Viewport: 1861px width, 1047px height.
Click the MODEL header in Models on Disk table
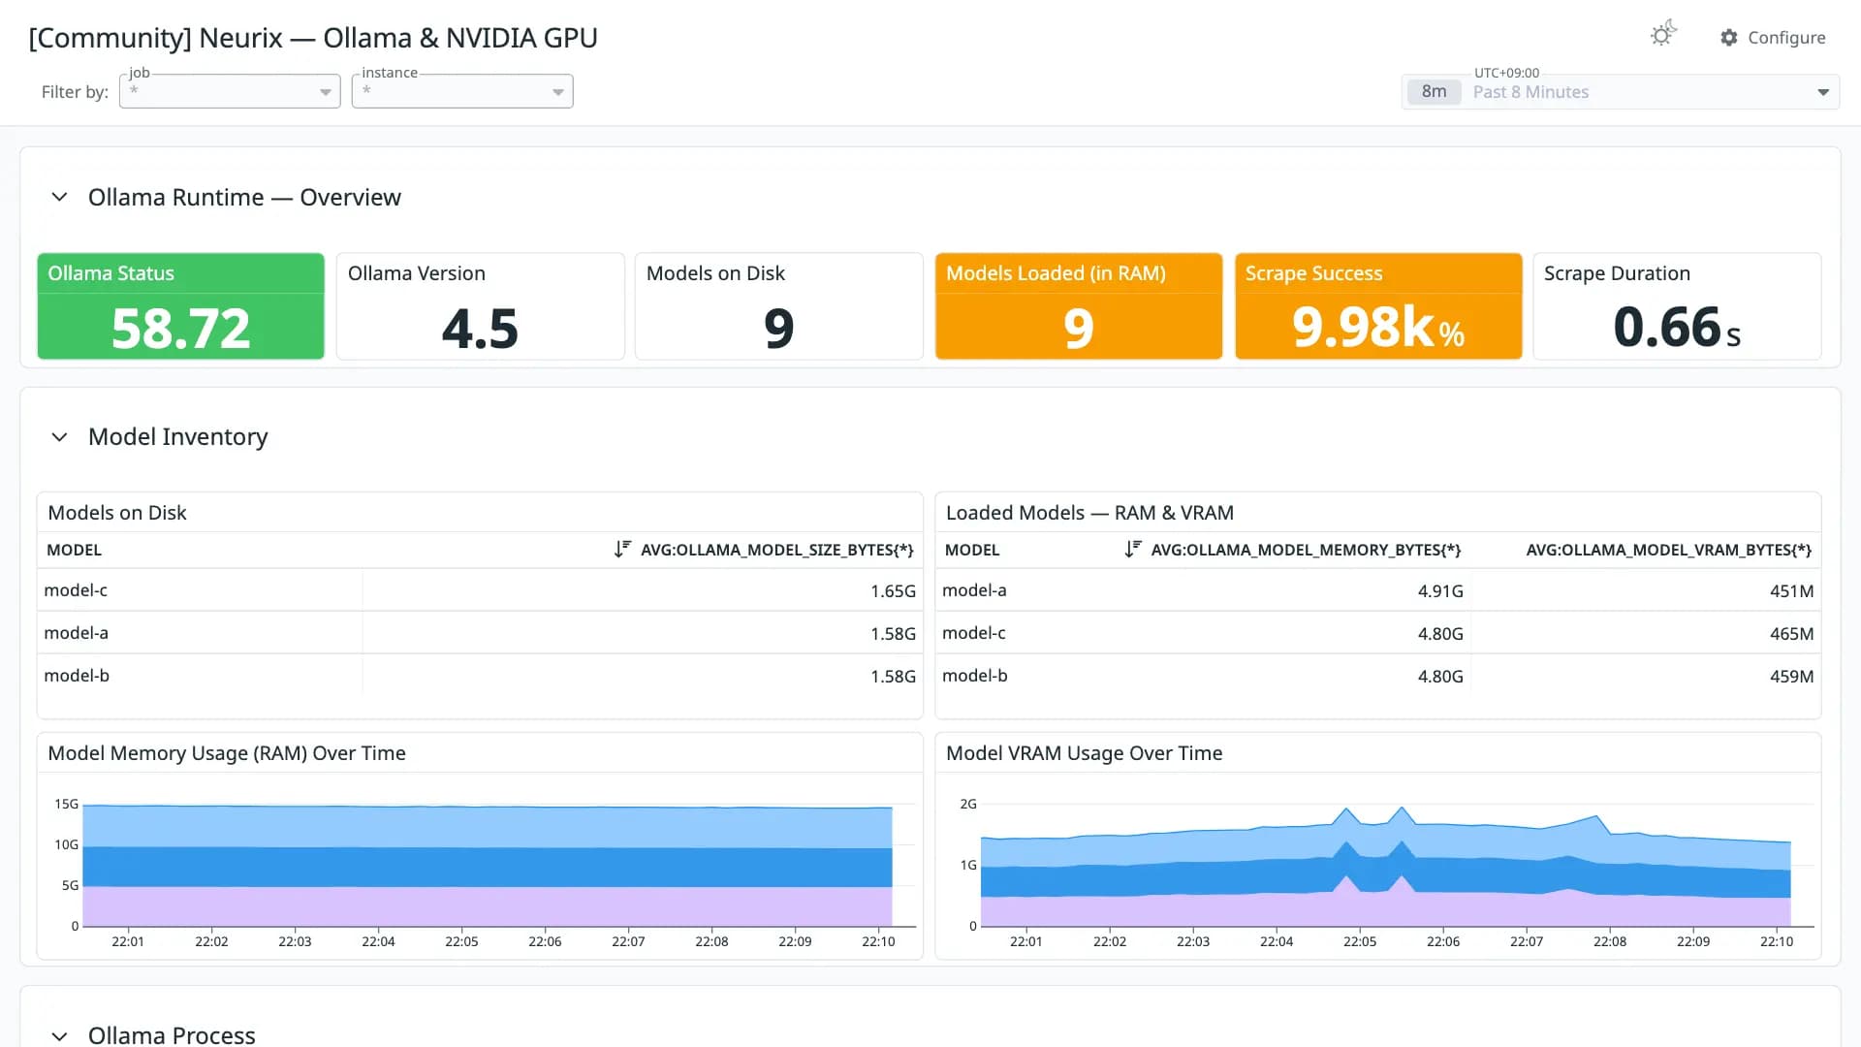(75, 550)
